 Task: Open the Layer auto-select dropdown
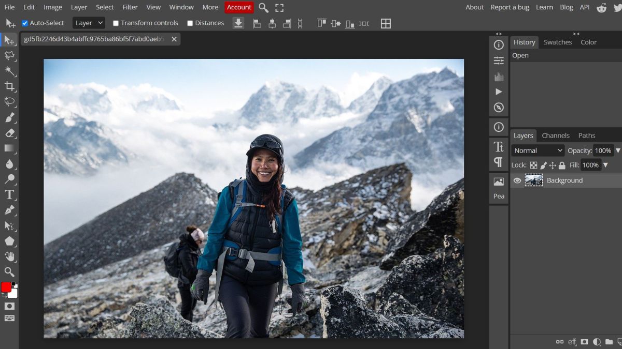pos(89,23)
